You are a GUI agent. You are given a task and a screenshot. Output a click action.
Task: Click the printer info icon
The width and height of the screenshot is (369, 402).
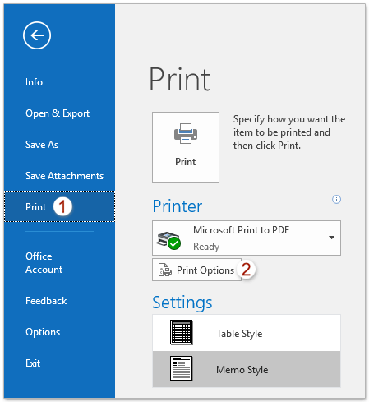(336, 199)
